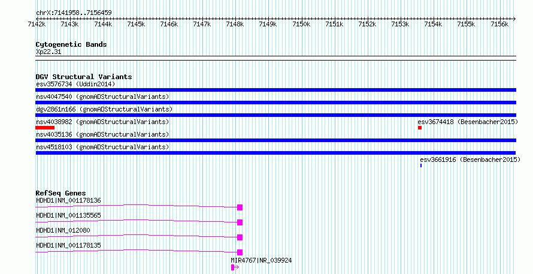Click the chrX:7141958..7156459 coordinate label
The height and width of the screenshot is (274, 533).
point(74,13)
